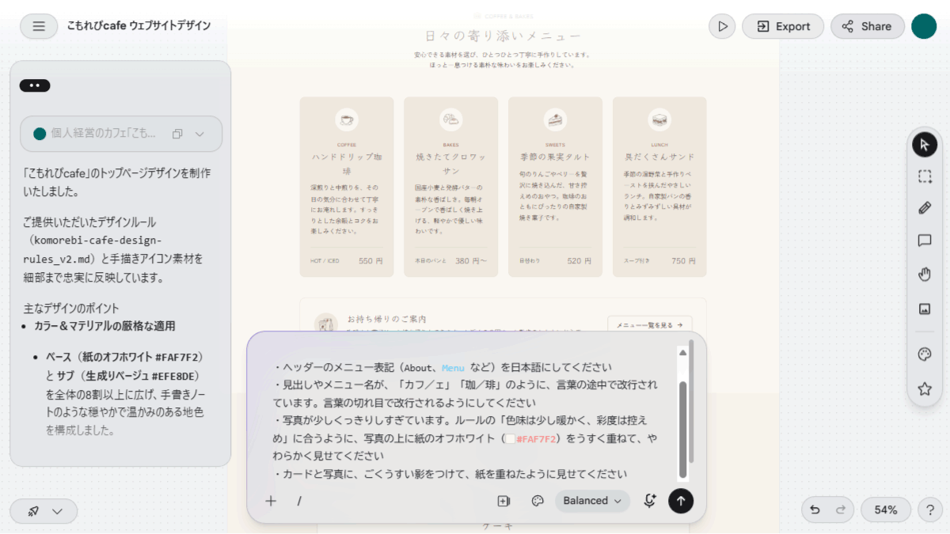Expand the collapsed user prompt chevron
Screen dimensions: 950x534
pos(199,134)
